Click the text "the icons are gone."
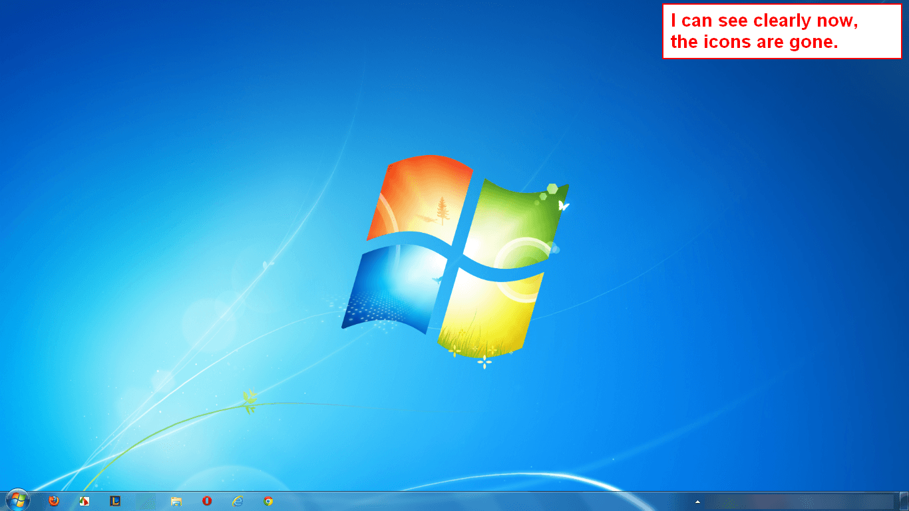Viewport: 909px width, 511px height. tap(753, 43)
